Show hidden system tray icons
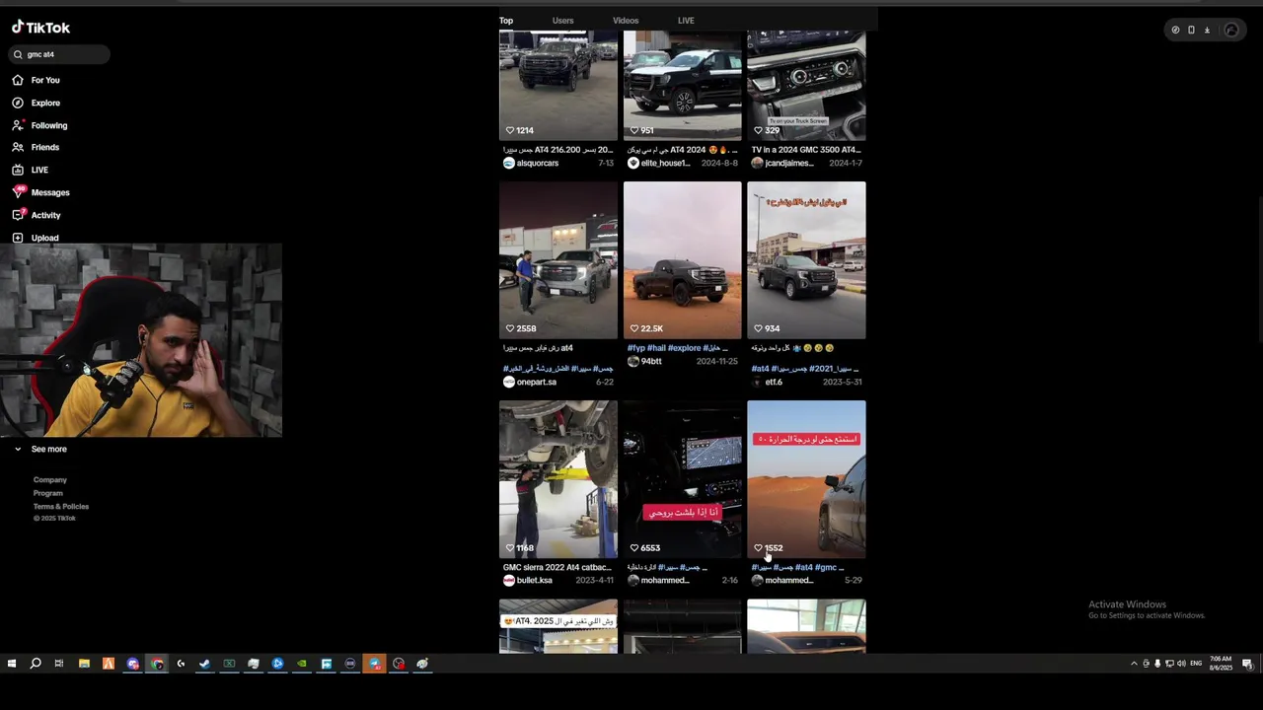Viewport: 1263px width, 710px height. pyautogui.click(x=1134, y=664)
